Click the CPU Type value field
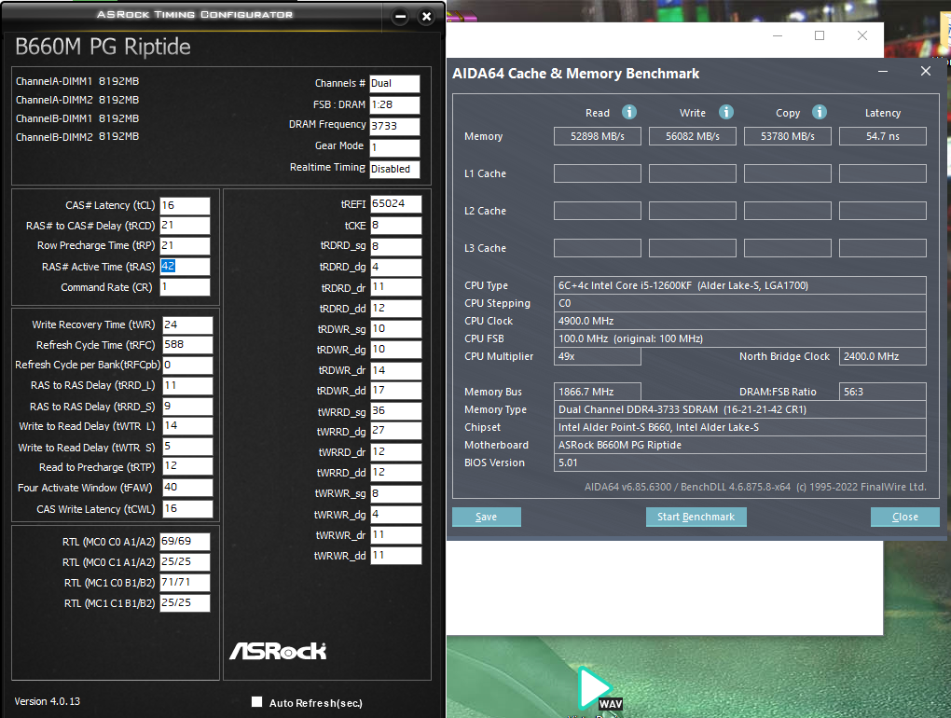 [740, 285]
